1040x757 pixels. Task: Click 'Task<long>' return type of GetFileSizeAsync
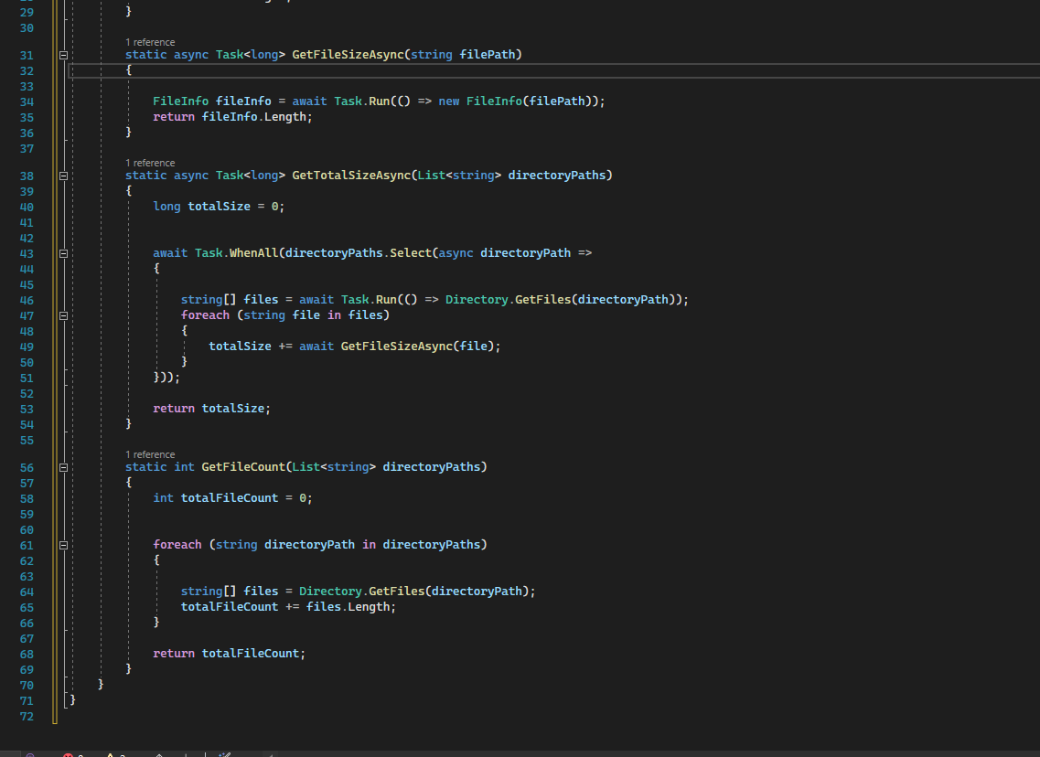point(251,54)
